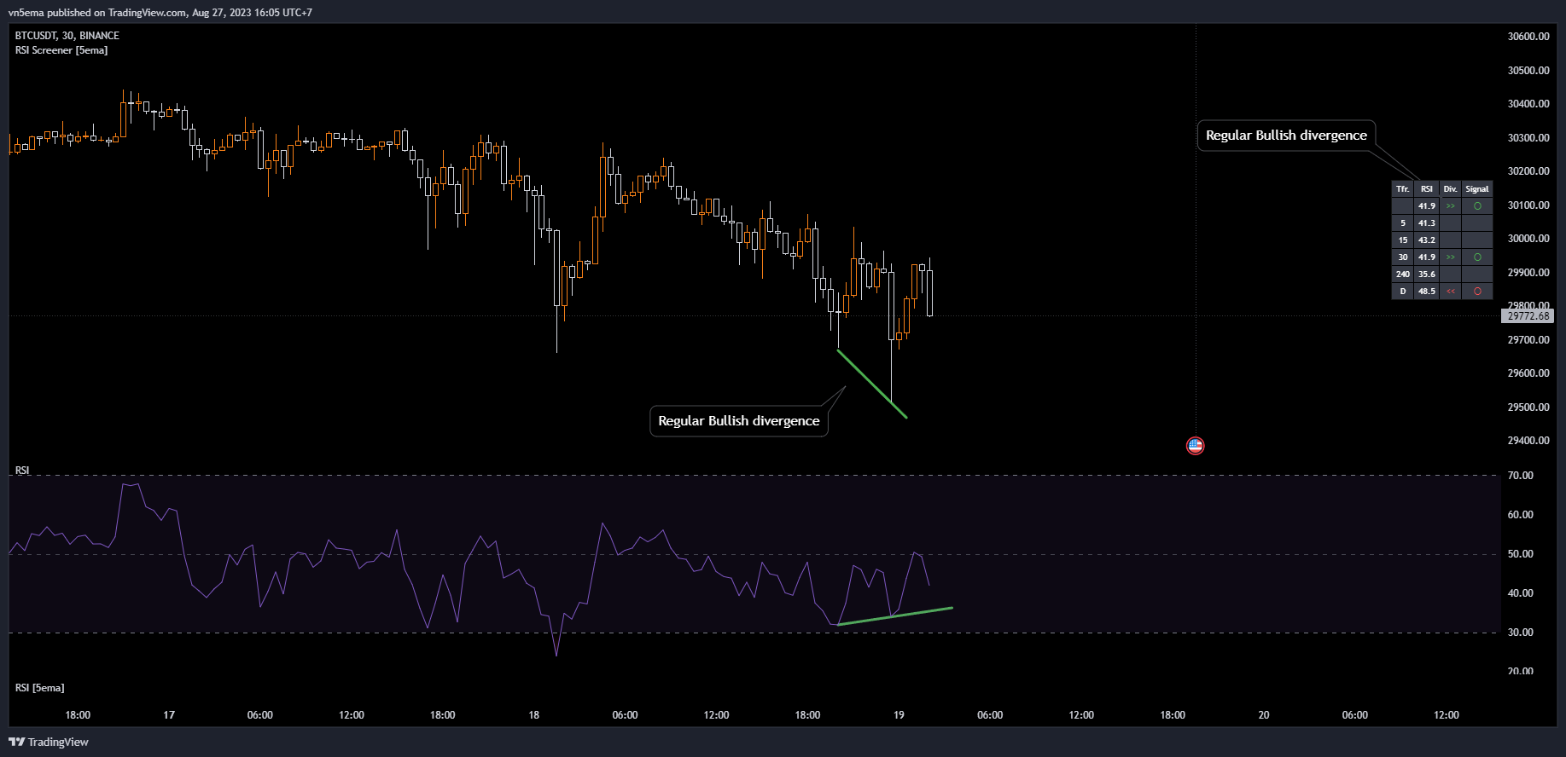Click the green >> divergence arrows in the 30 row
This screenshot has width=1566, height=757.
click(1450, 257)
